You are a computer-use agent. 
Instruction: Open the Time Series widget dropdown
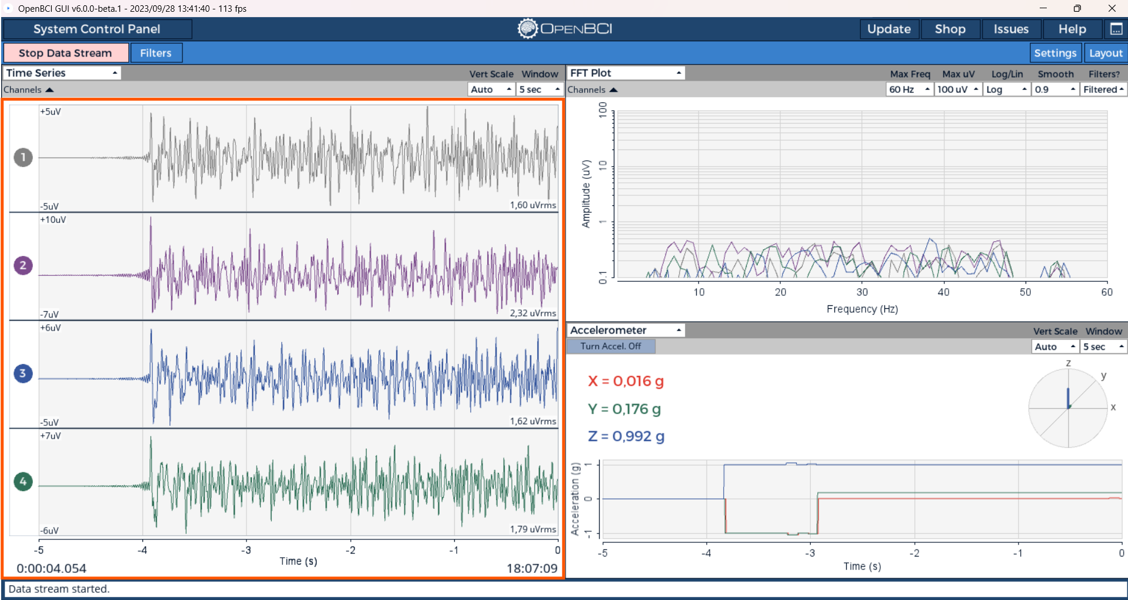[62, 73]
